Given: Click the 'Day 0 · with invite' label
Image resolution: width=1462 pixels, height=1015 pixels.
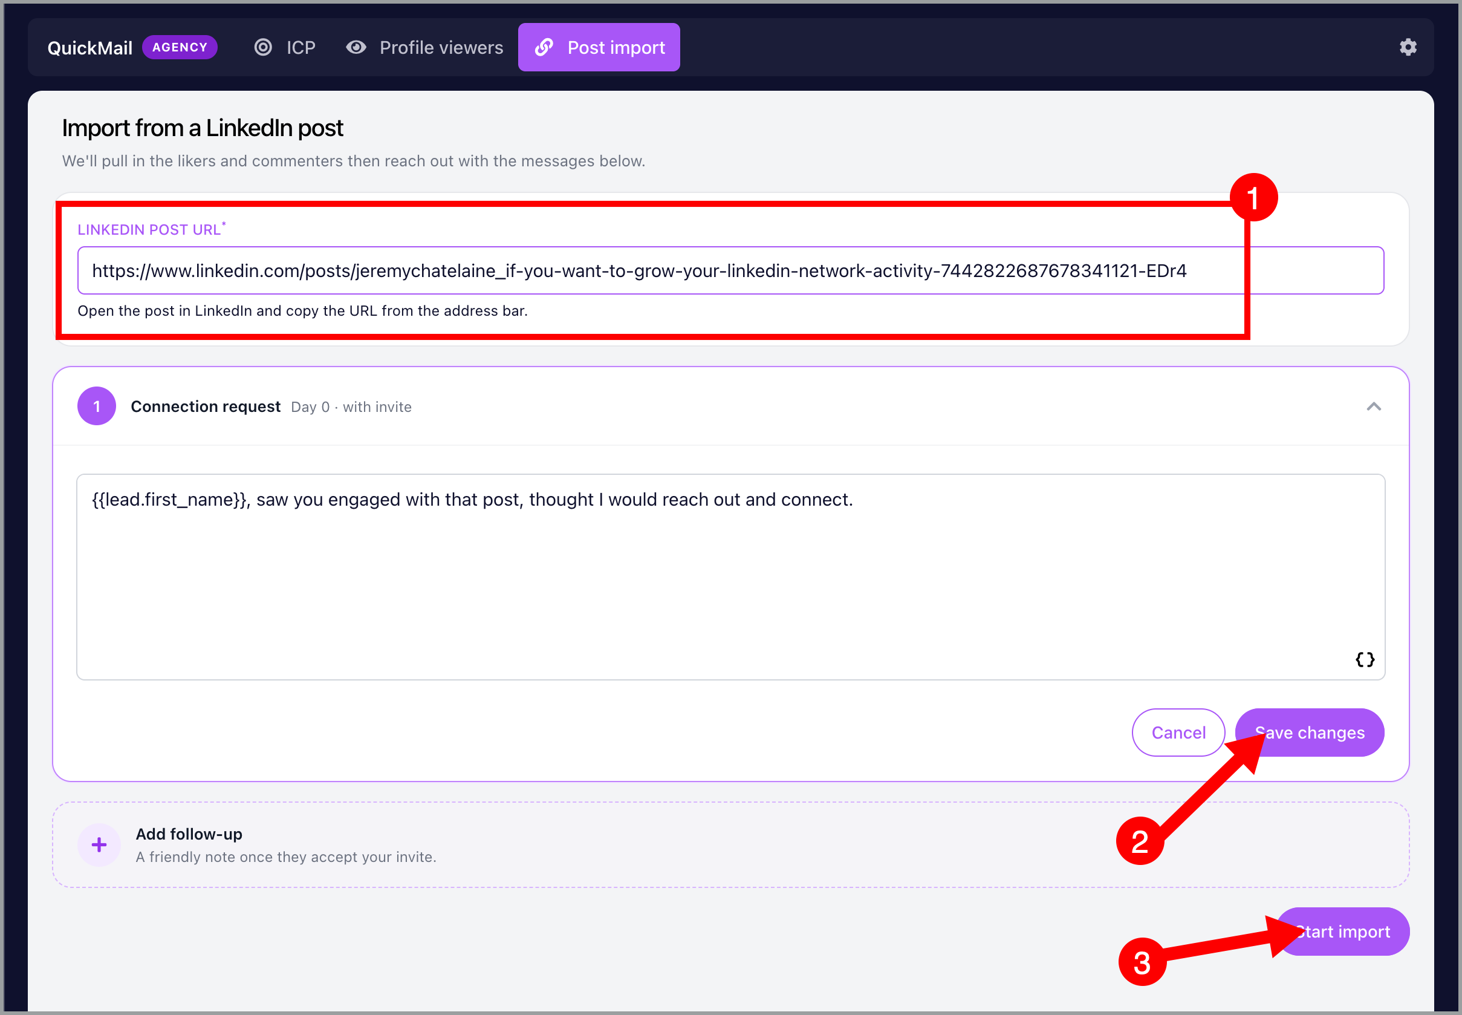Looking at the screenshot, I should click(x=351, y=407).
